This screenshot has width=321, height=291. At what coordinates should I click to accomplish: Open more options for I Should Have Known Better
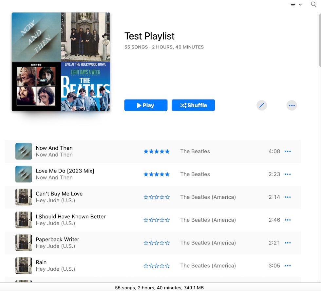(288, 220)
